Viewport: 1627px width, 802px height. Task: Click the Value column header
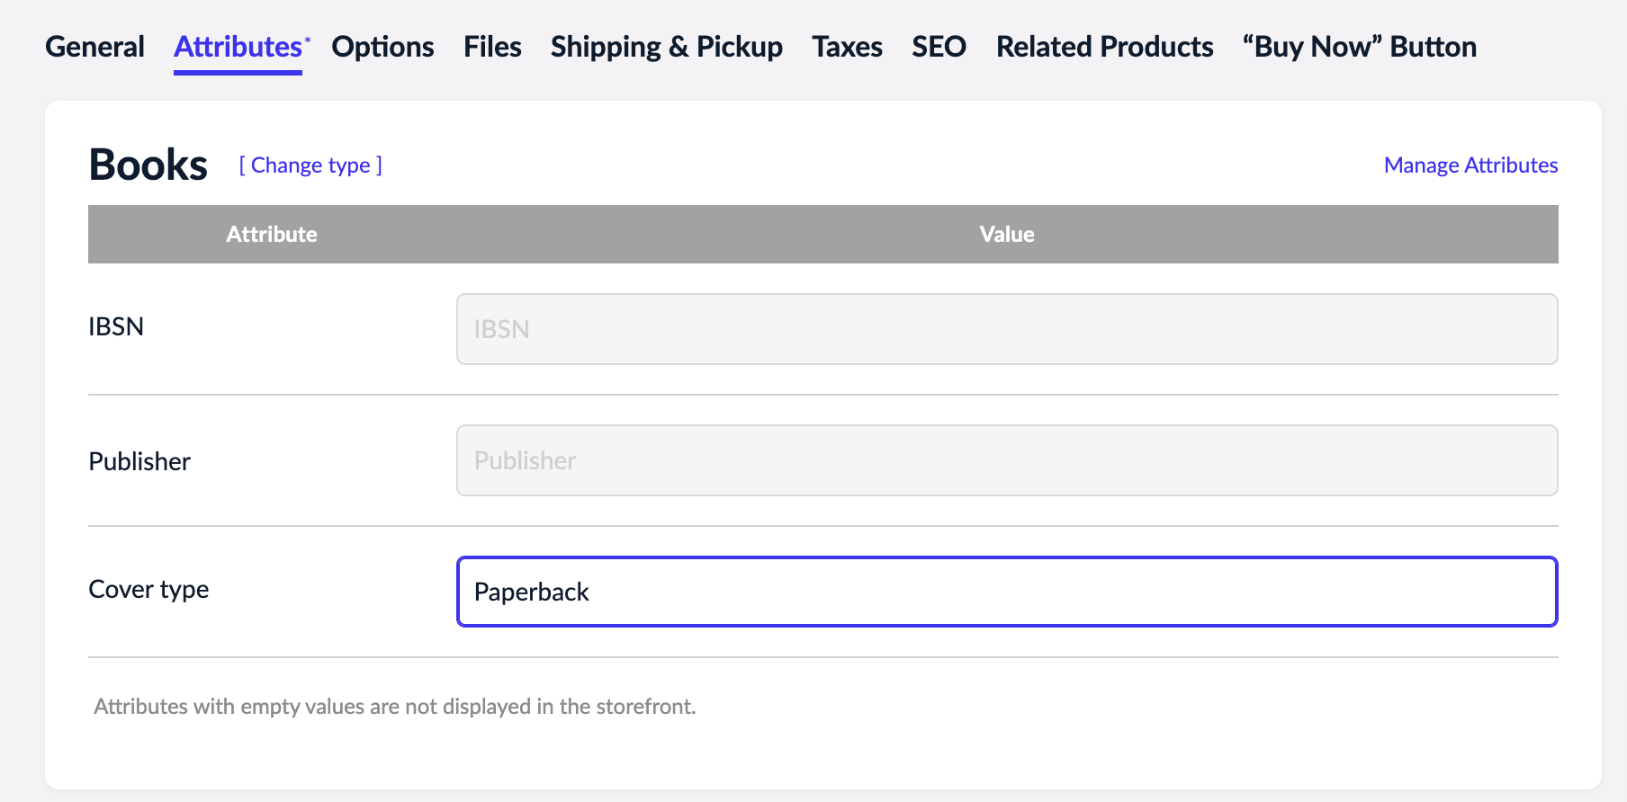(x=1006, y=234)
